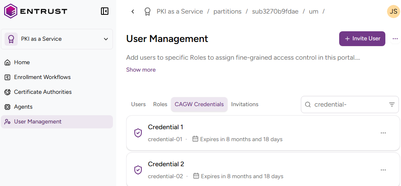Open filter options in the search box
The image size is (401, 186).
392,105
